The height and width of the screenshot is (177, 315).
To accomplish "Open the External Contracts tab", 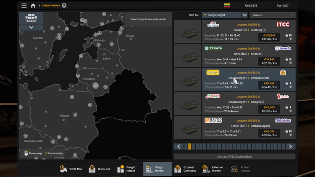I will coord(185,169).
